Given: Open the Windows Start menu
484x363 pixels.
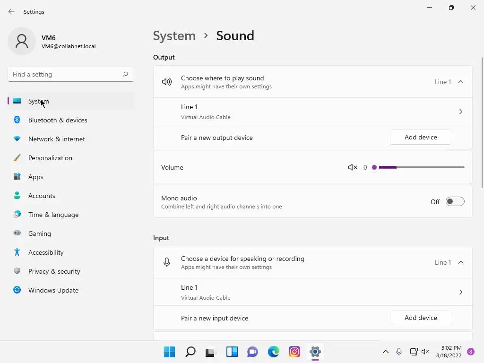Looking at the screenshot, I should (169, 352).
